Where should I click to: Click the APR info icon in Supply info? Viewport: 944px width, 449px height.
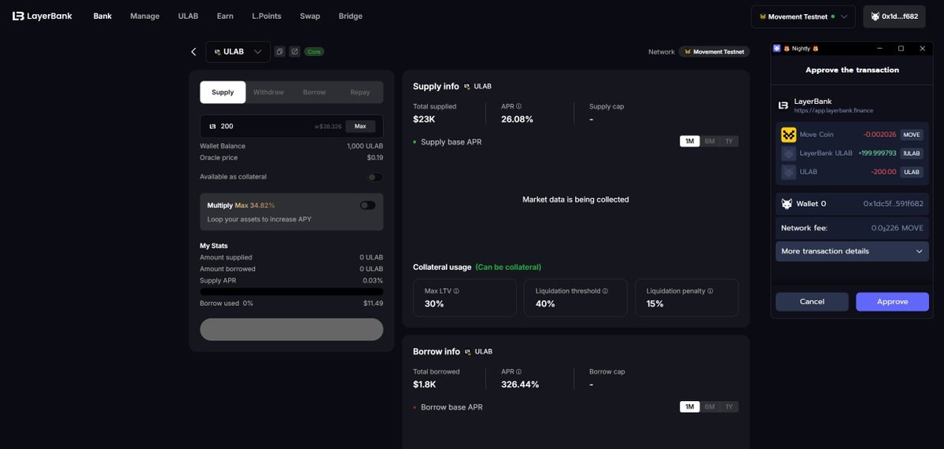(x=518, y=106)
